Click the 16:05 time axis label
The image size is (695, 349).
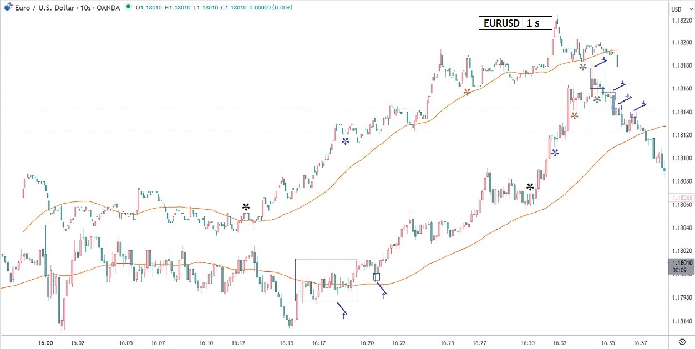point(126,343)
